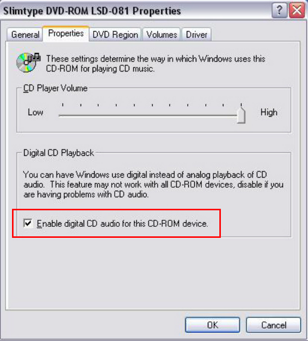Image resolution: width=308 pixels, height=341 pixels.
Task: Click the CD Player Volume group label
Action: [x=56, y=88]
